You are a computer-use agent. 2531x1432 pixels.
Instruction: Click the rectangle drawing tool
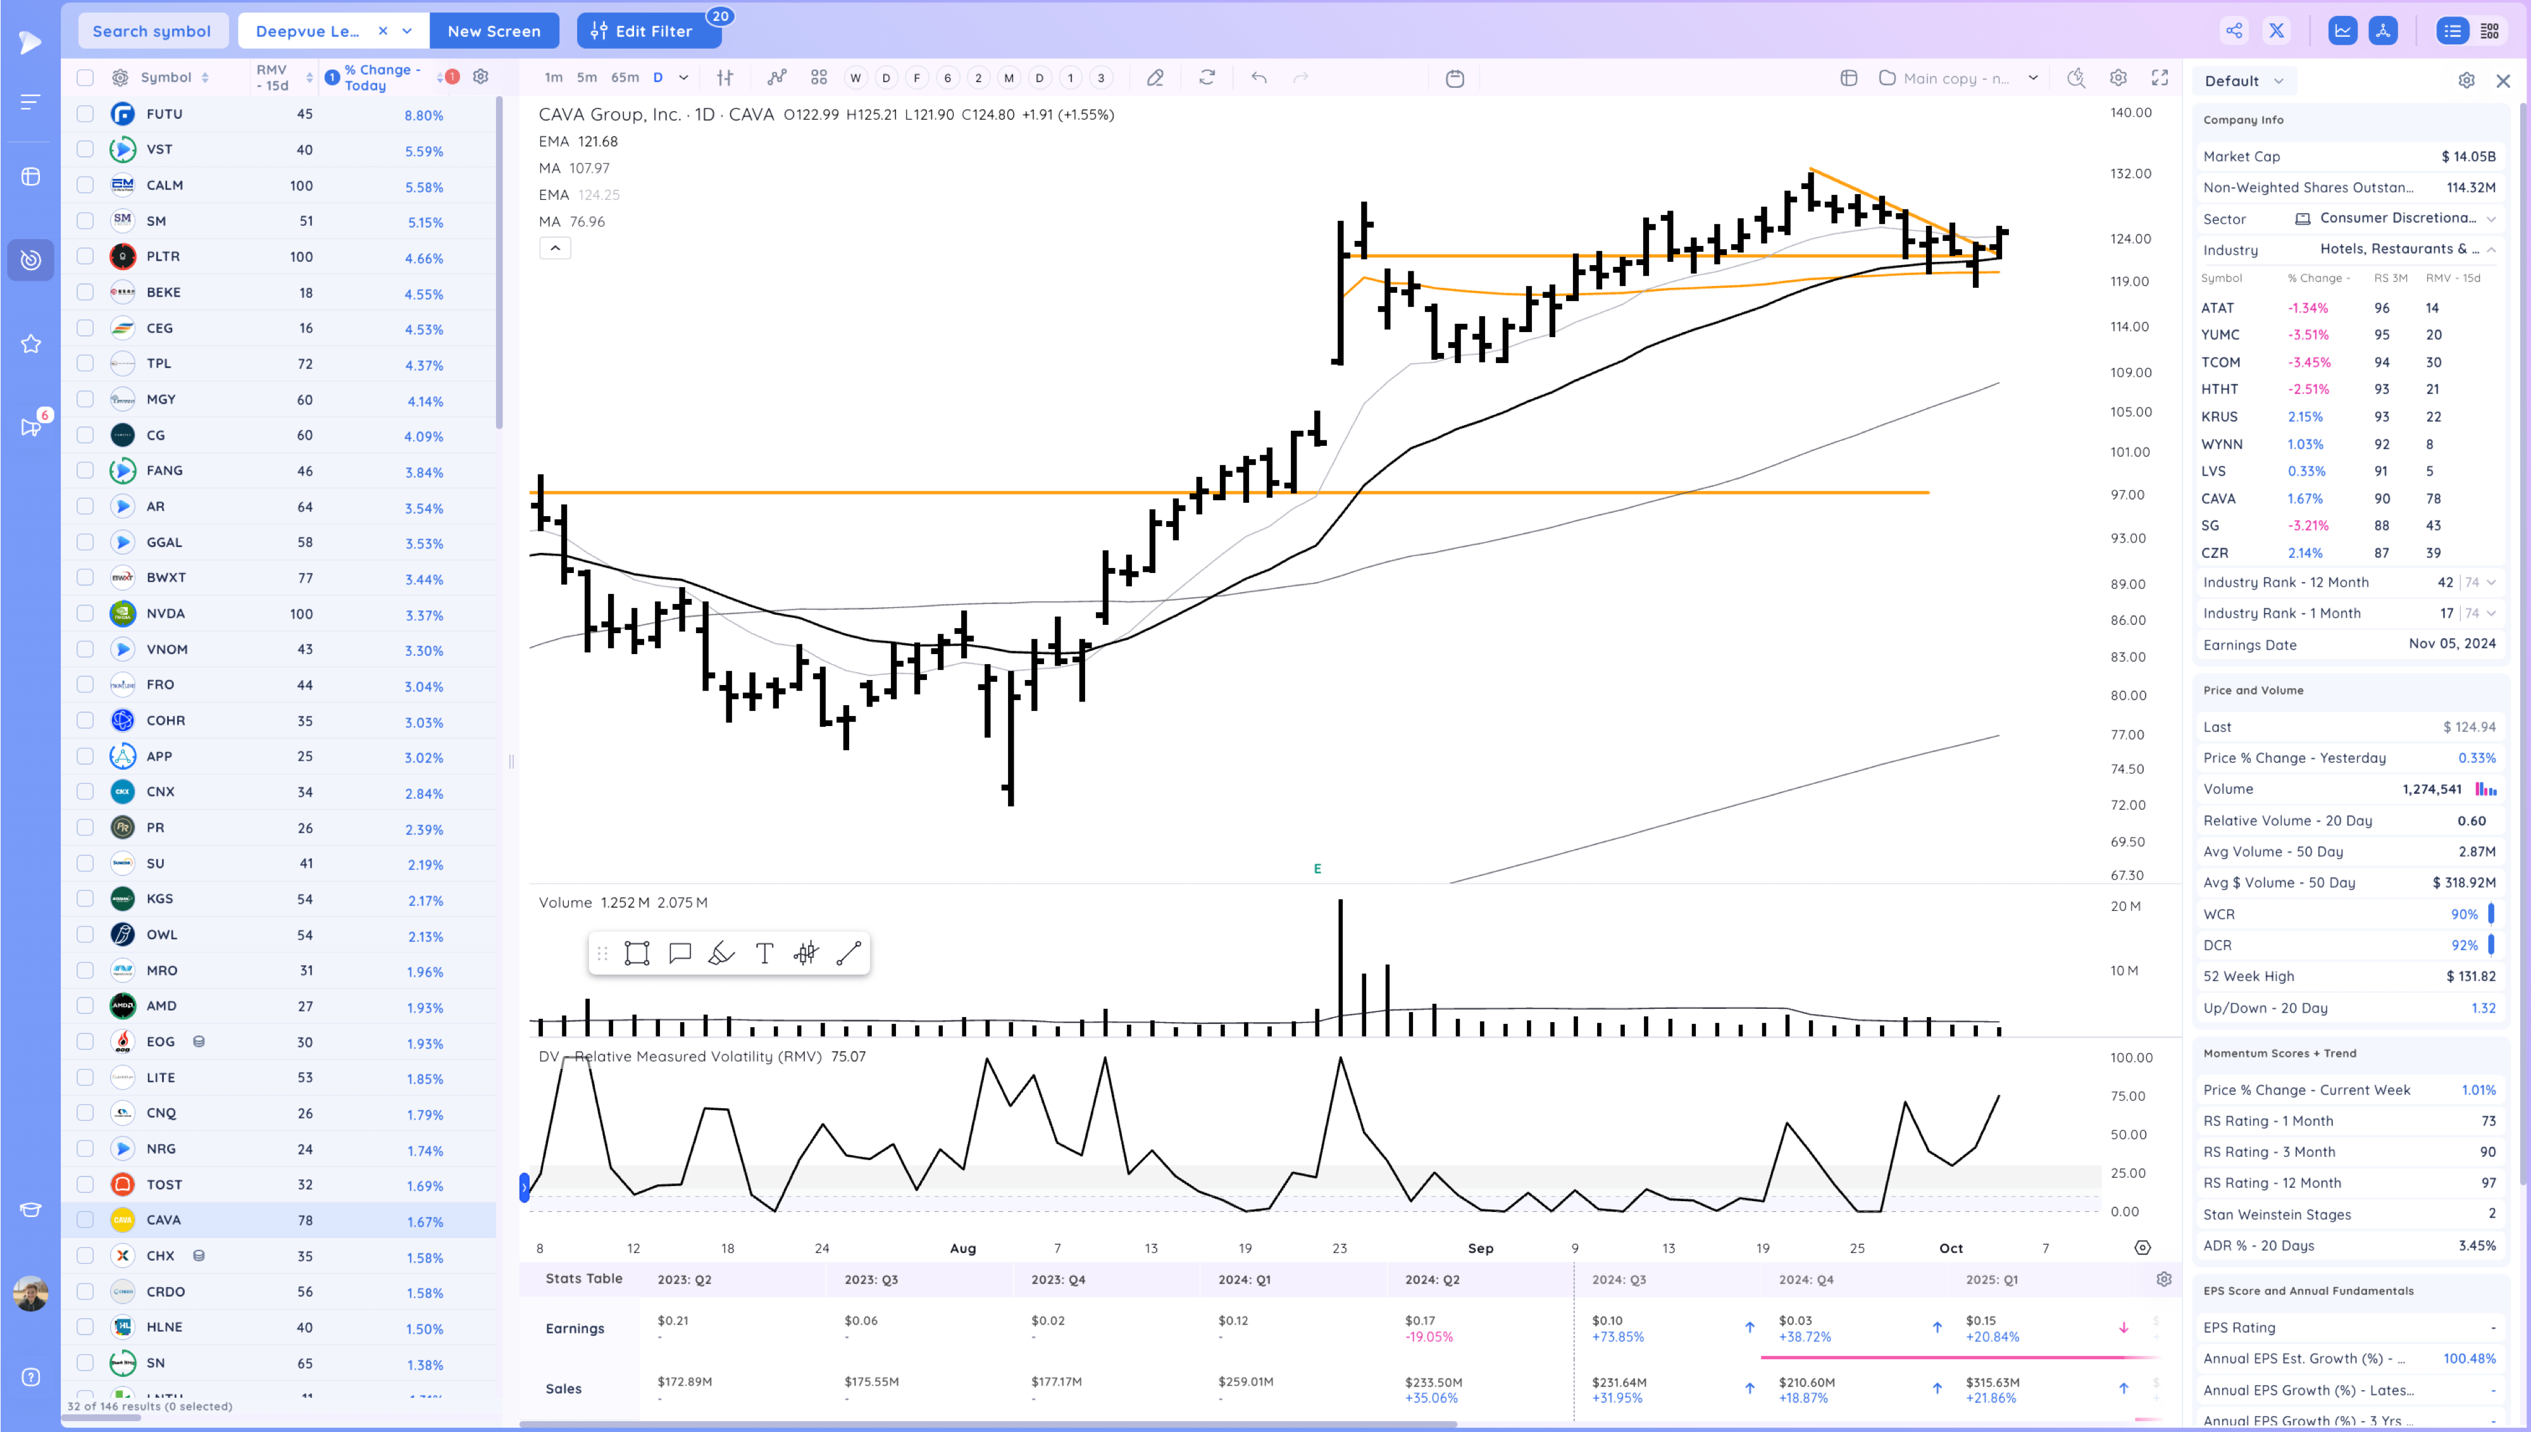click(x=637, y=953)
